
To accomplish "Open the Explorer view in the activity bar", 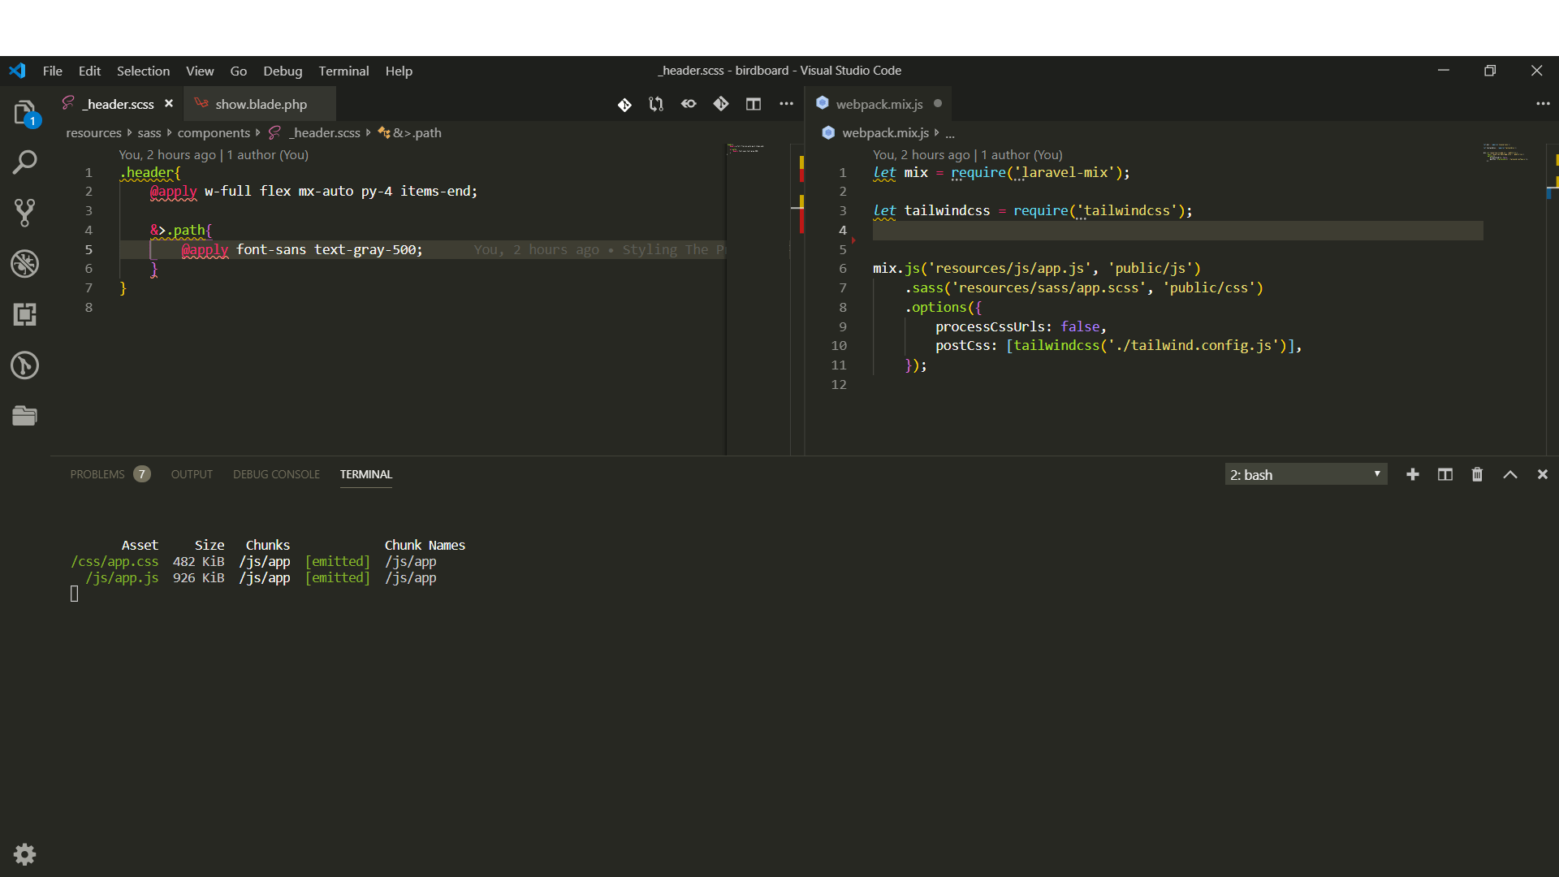I will click(24, 111).
